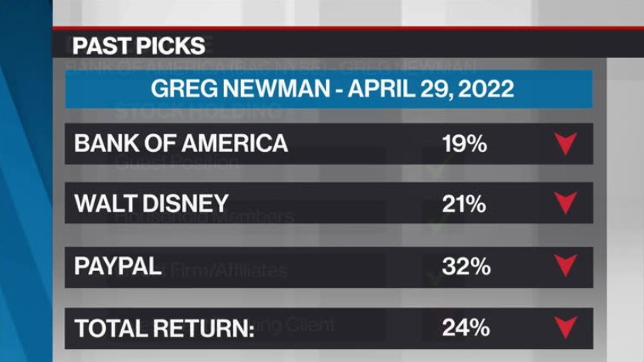Viewport: 644px width, 362px height.
Task: Click the red arrow in Total Return row
Action: coord(565,327)
